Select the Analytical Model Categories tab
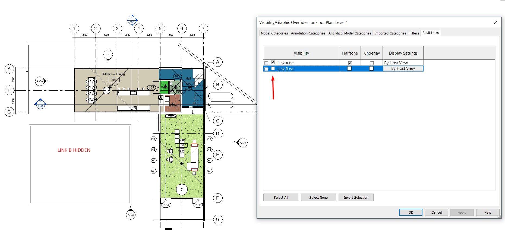Screen dimensions: 505x234 (x=350, y=33)
